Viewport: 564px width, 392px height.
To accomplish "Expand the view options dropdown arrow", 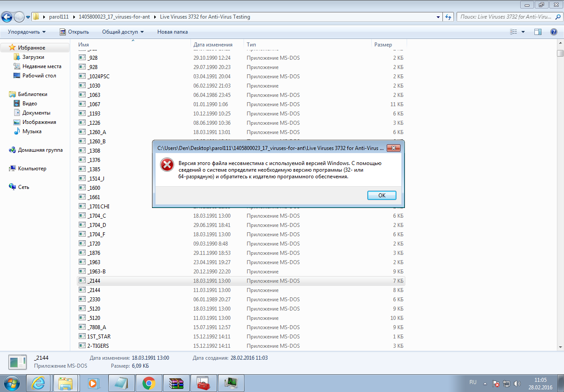I will coord(523,32).
